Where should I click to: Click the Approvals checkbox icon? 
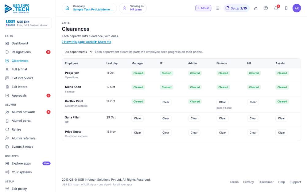(7, 96)
